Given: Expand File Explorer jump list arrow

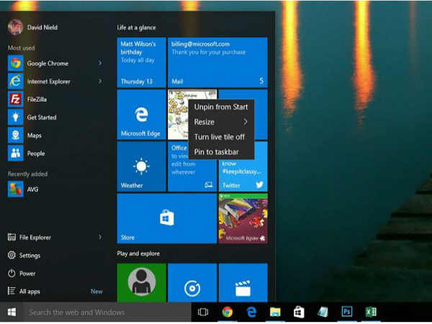Looking at the screenshot, I should [99, 237].
